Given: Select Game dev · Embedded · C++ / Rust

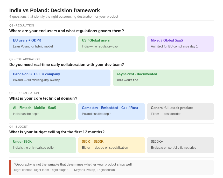Looking at the screenshot, I should point(112,111).
